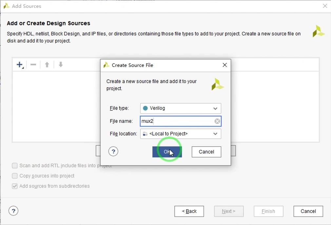Open the File type Verilog dropdown

tap(181, 108)
